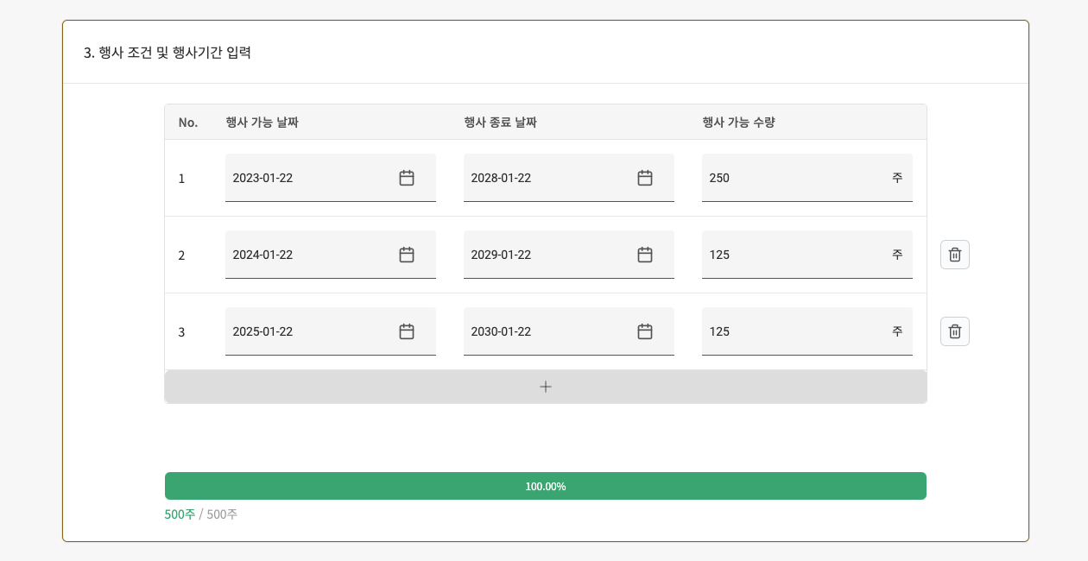The height and width of the screenshot is (561, 1088).
Task: Select the 2023-01-22 start date field
Action: point(311,178)
